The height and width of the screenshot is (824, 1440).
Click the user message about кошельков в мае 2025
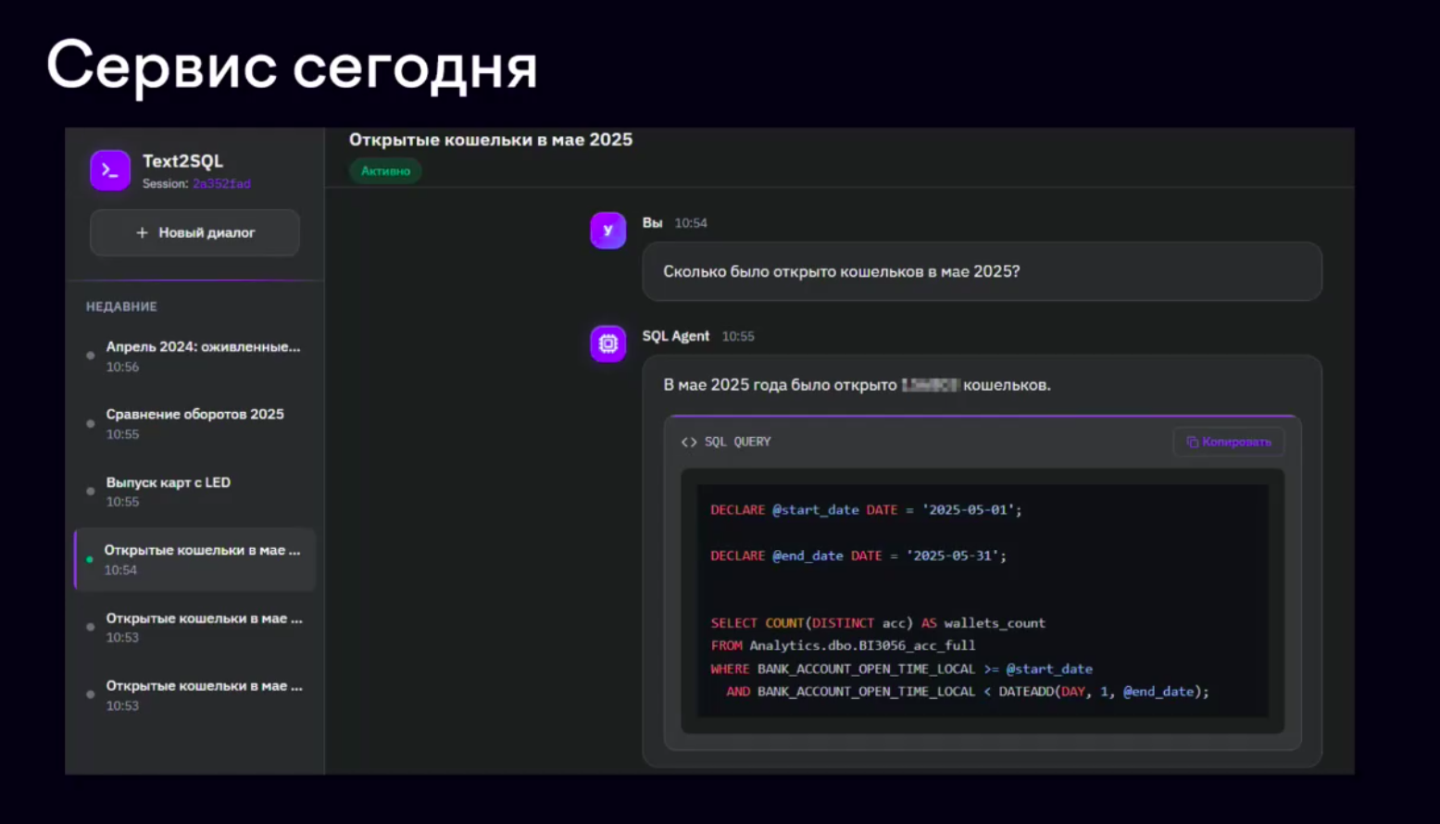pos(982,271)
